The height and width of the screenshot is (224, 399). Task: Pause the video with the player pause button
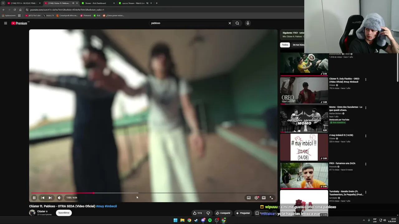click(x=34, y=198)
